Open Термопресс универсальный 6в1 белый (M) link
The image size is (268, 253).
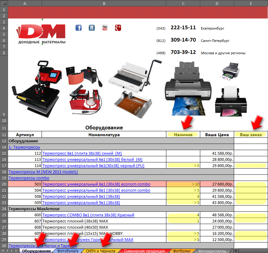click(92, 160)
